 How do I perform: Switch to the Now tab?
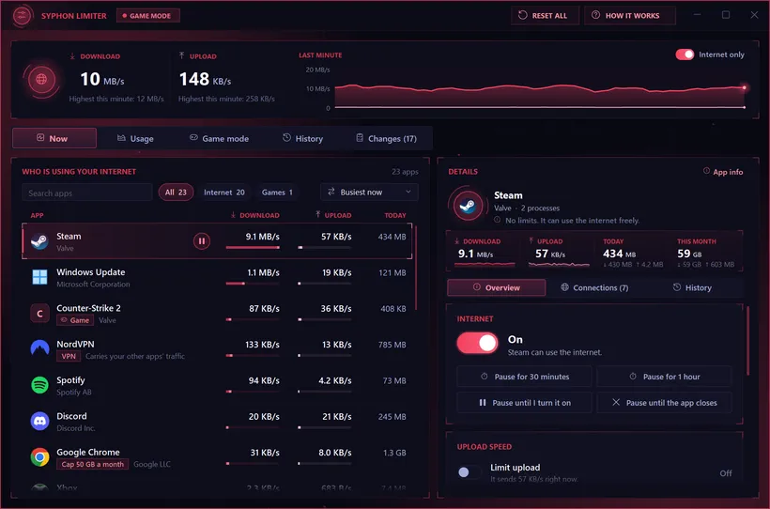54,139
